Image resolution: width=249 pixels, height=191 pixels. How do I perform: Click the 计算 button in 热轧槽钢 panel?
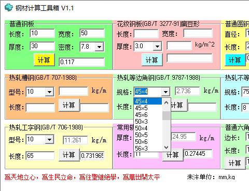pos(69,105)
